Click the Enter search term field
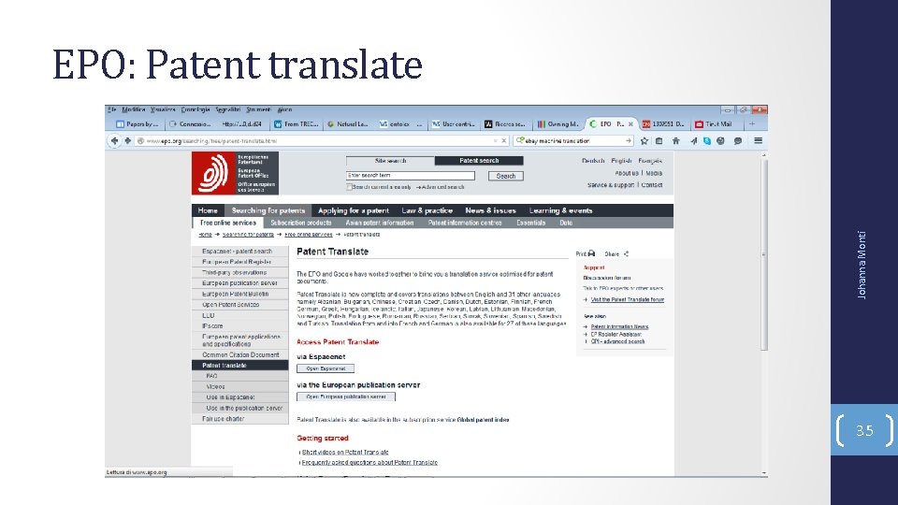 pyautogui.click(x=411, y=176)
